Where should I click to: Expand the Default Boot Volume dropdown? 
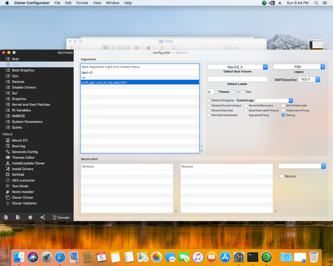265,67
